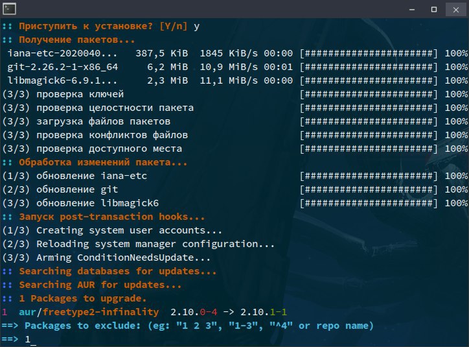Click the new version '2.10.1-1'
This screenshot has height=347, width=469.
tap(264, 312)
